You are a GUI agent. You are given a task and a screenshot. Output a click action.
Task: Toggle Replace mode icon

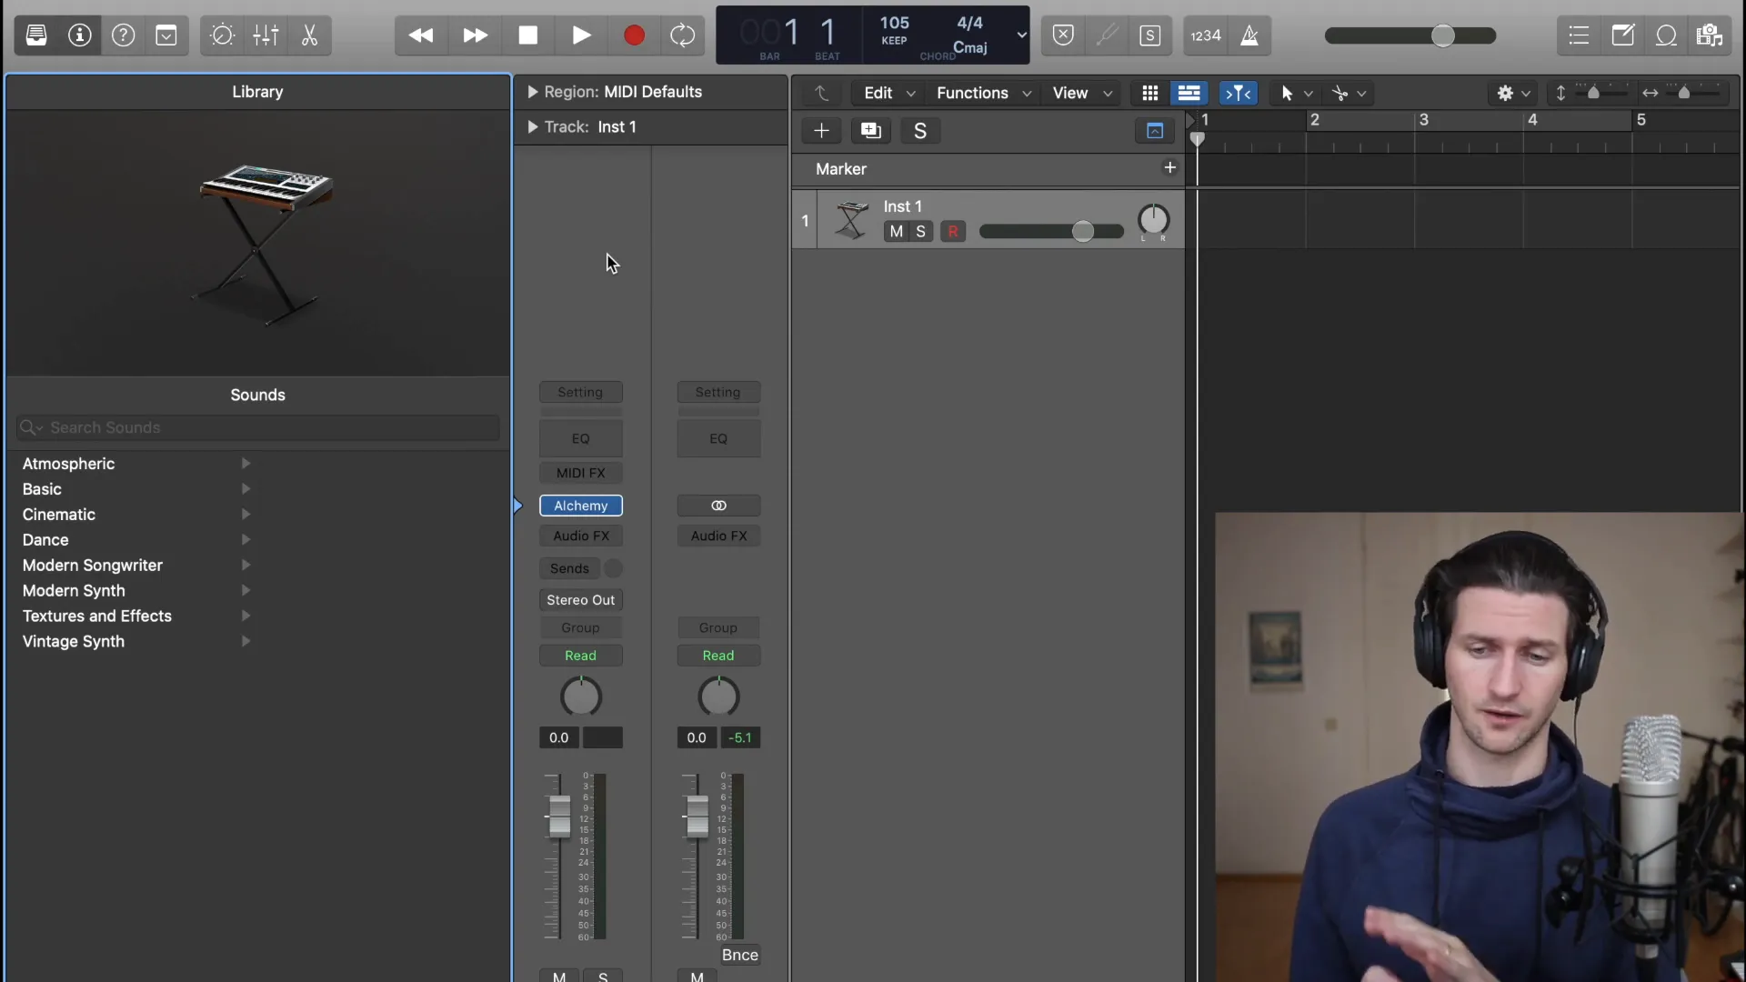(1063, 35)
